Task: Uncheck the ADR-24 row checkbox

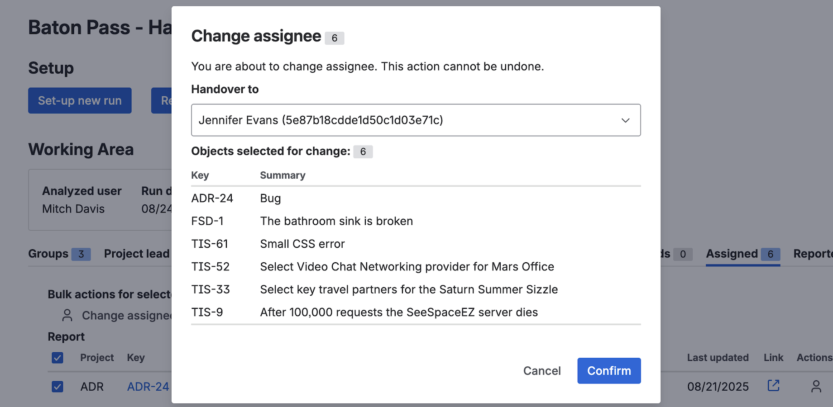Action: (57, 387)
